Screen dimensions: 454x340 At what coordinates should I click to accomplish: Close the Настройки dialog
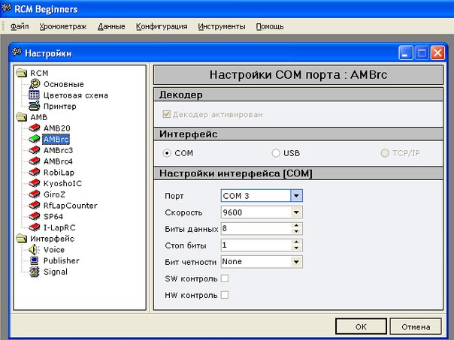[x=437, y=53]
